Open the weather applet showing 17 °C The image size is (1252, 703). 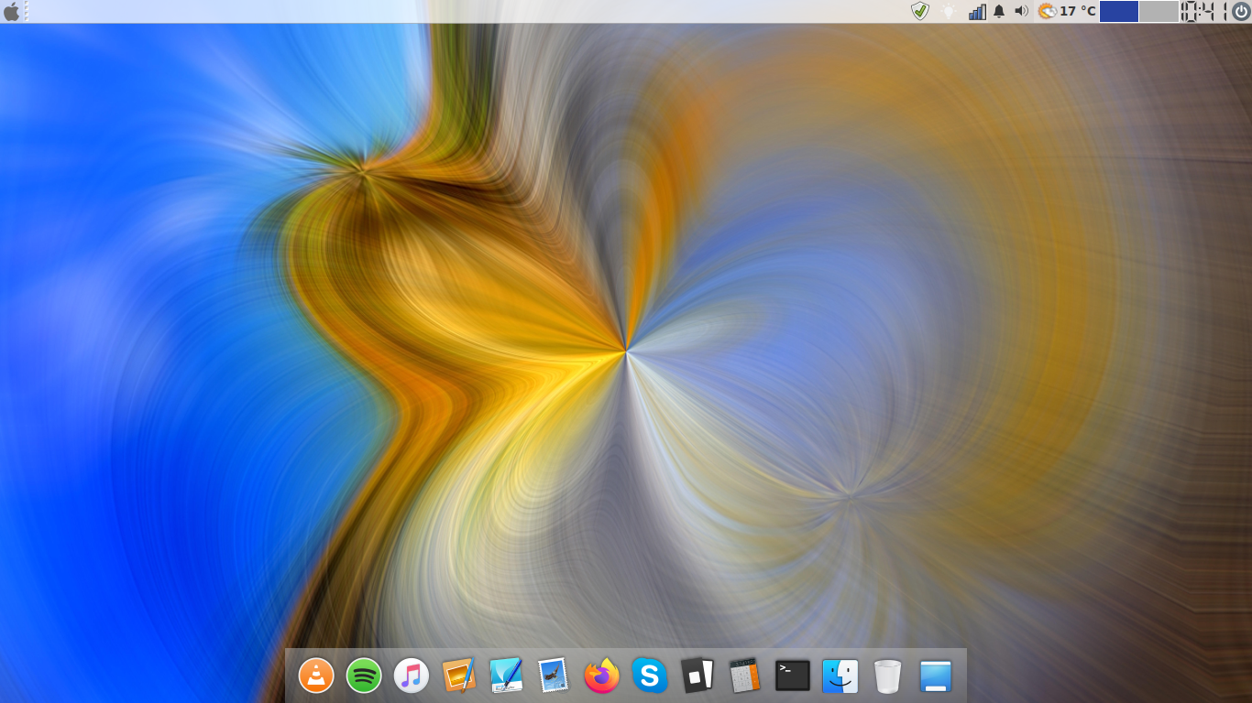(1067, 11)
